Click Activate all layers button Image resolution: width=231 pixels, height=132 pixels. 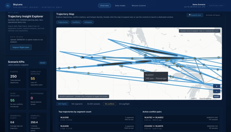click(213, 15)
